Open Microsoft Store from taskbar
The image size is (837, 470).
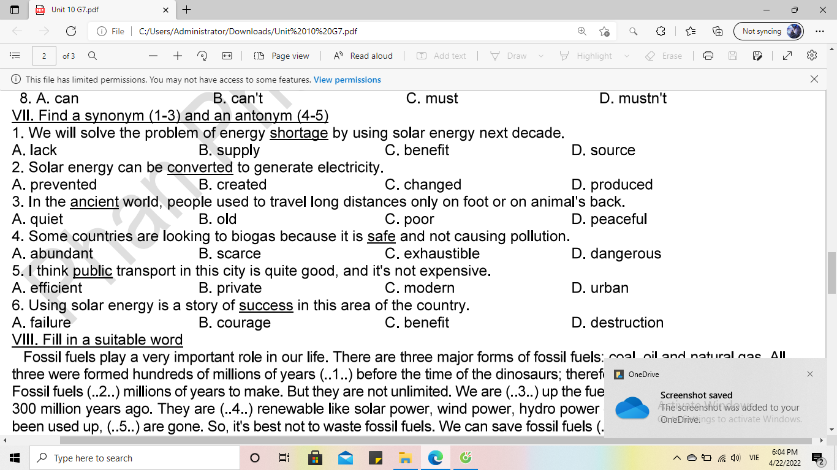tap(315, 458)
